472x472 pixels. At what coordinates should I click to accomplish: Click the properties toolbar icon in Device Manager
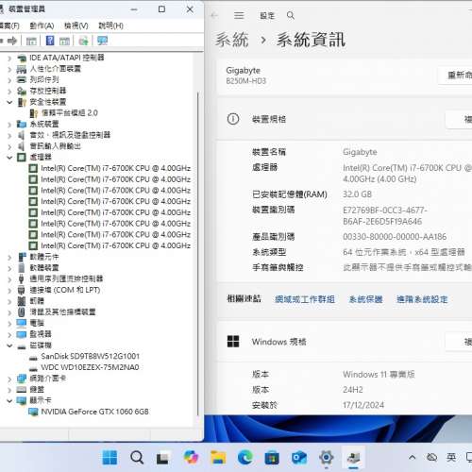[31, 41]
